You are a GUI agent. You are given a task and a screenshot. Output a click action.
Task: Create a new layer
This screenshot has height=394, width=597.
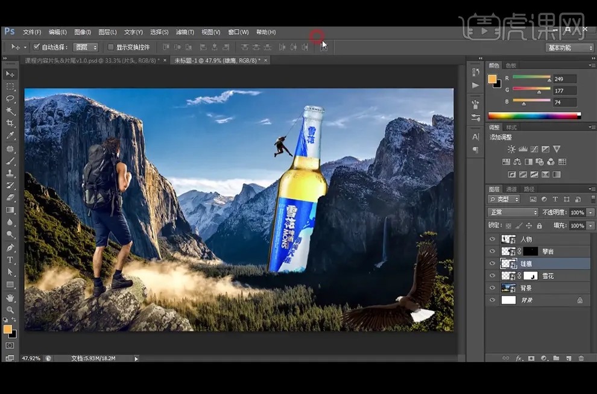coord(569,358)
